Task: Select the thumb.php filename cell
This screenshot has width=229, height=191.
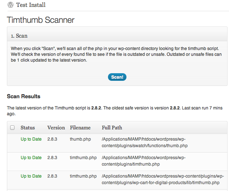Action: (80, 139)
